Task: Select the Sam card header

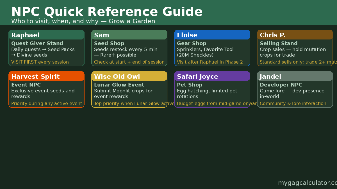Action: click(x=129, y=35)
